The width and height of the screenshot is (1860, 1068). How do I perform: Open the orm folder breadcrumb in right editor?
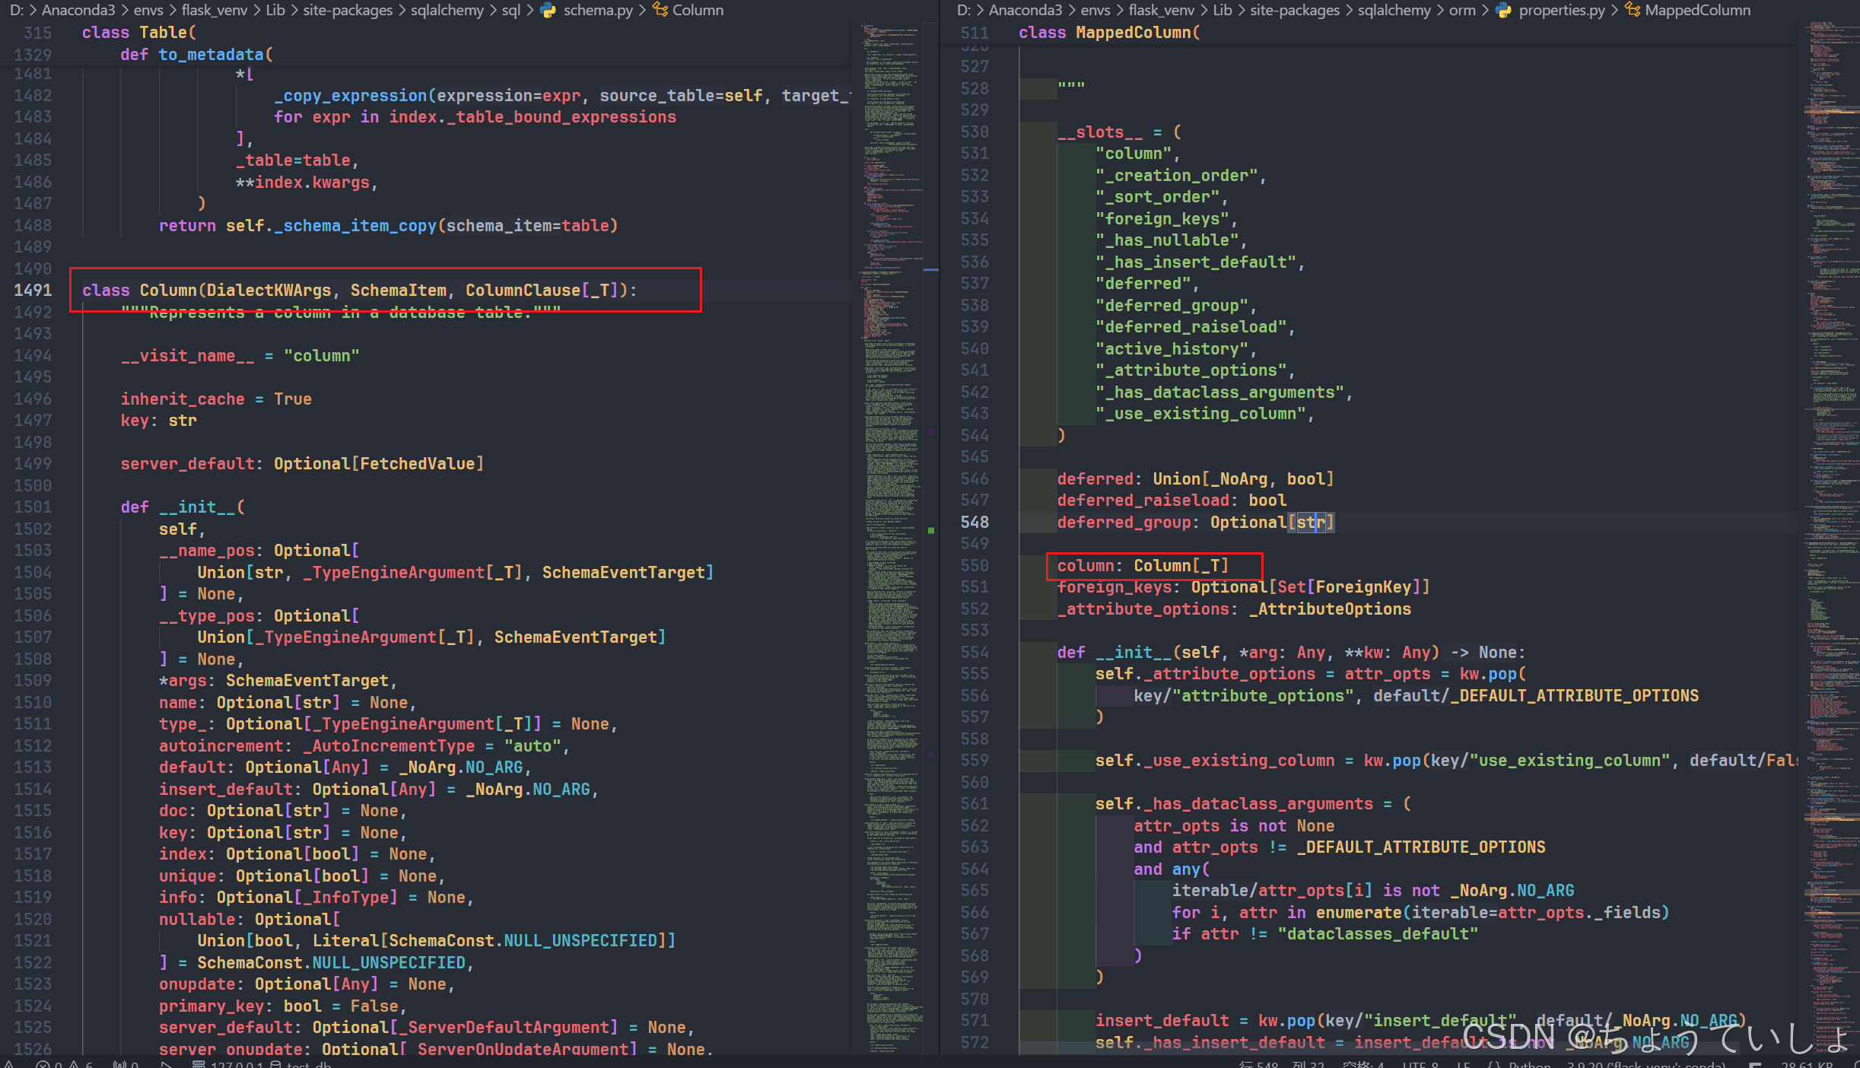[x=1461, y=10]
